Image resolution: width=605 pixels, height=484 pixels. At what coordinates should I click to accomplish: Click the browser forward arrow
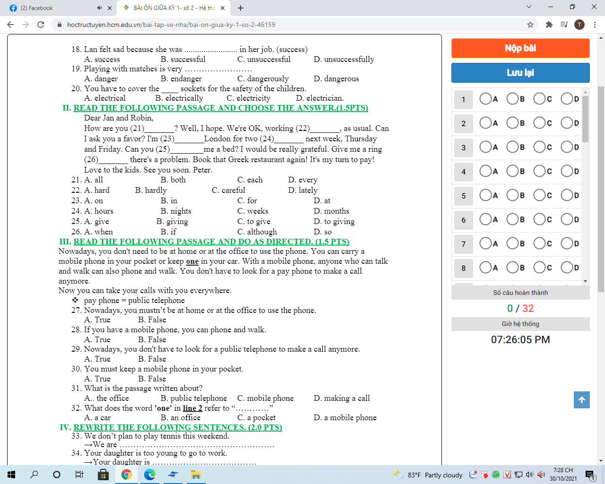coord(26,25)
